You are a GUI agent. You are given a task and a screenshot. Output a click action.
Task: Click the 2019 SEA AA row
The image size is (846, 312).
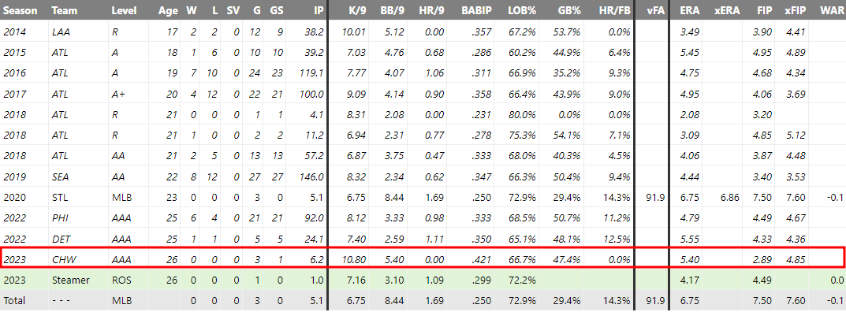423,176
